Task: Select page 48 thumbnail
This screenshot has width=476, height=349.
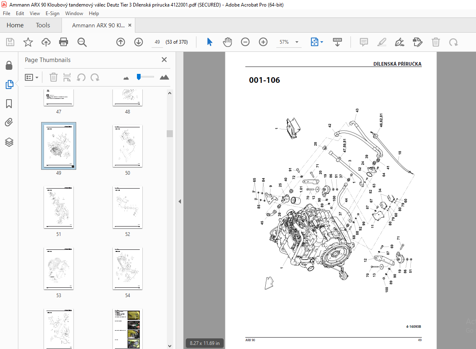Action: [128, 97]
